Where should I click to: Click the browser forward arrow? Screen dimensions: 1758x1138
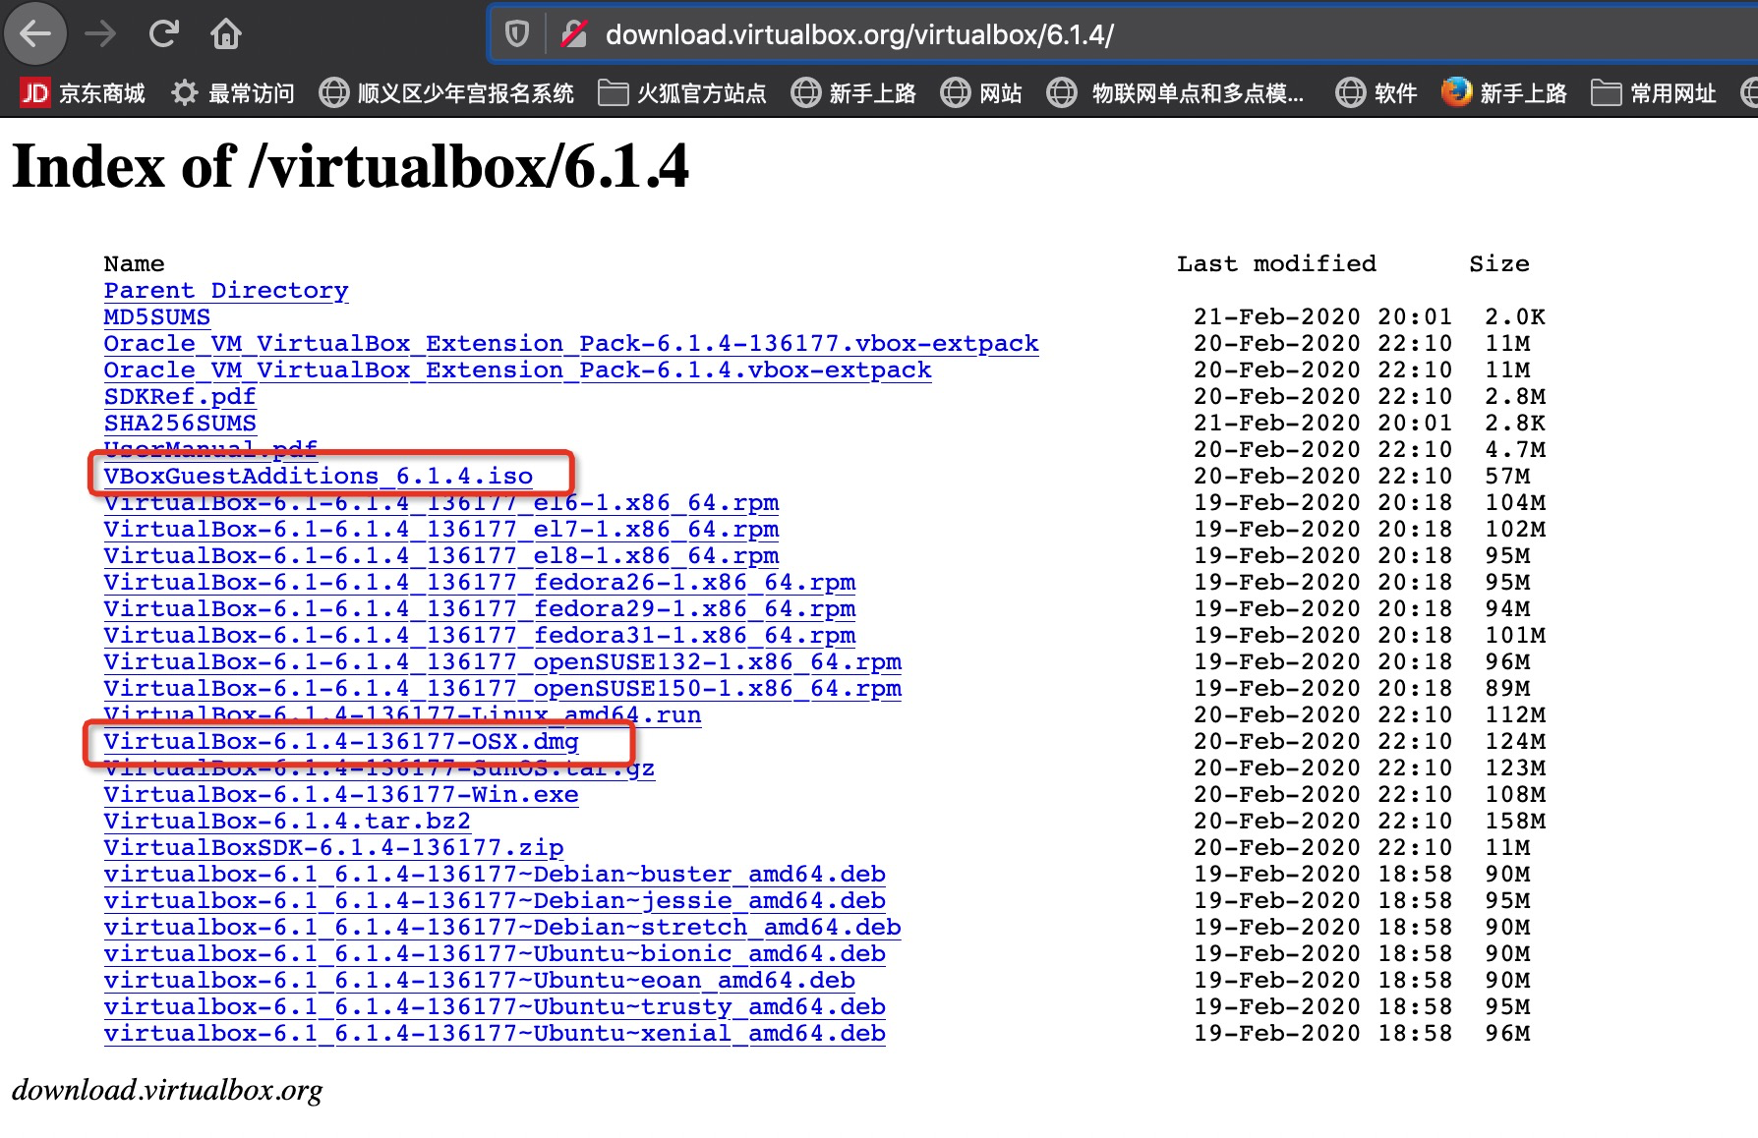[x=100, y=34]
